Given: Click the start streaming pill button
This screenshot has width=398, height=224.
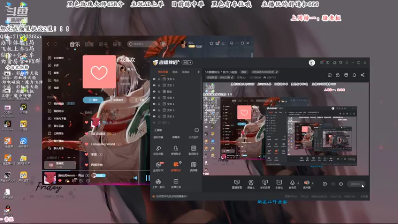Looking at the screenshot, I should point(356,184).
